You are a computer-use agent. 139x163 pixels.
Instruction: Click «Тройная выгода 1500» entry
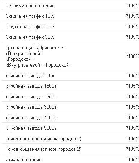(x=31, y=86)
